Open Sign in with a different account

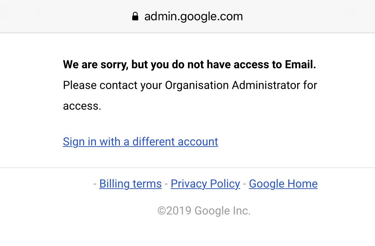(x=140, y=142)
